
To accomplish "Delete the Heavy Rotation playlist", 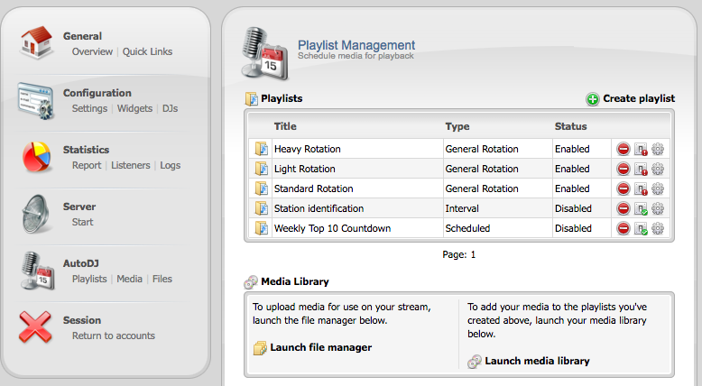I will click(623, 149).
